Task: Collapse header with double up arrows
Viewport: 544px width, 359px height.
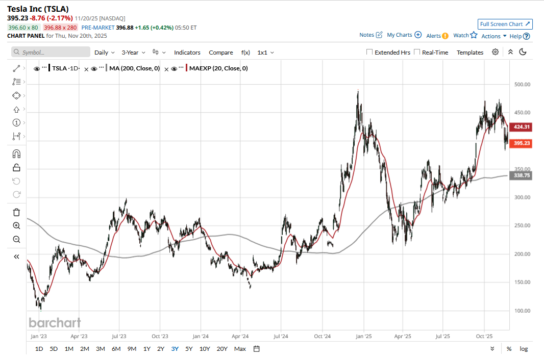Action: [510, 52]
